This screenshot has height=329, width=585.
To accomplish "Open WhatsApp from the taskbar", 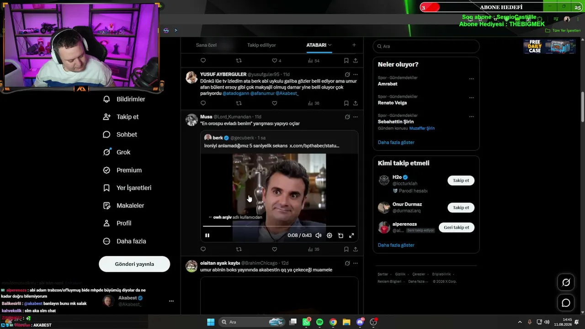I will point(306,322).
